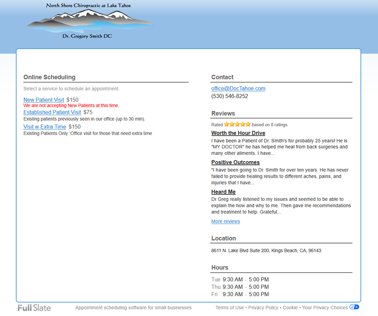Select Established Patient Visit service
The height and width of the screenshot is (316, 378).
click(52, 112)
